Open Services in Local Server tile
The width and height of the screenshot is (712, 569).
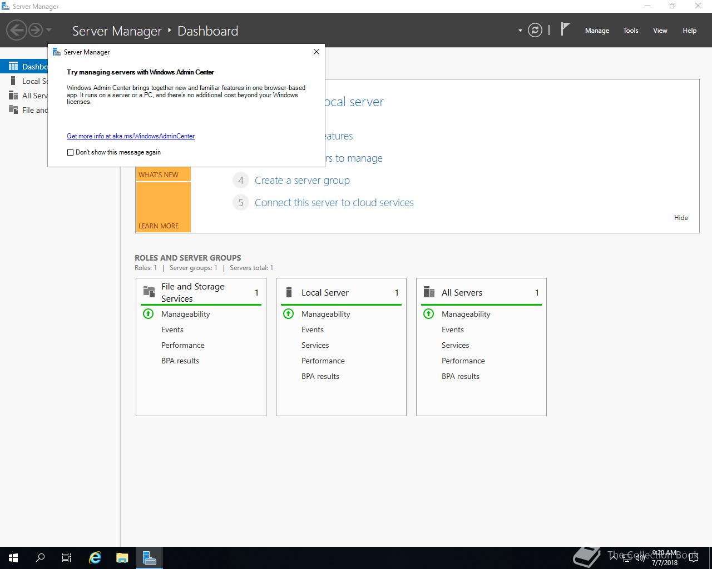click(315, 345)
